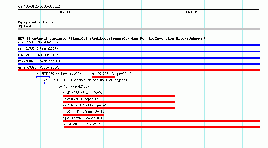
Task: Click the 86320k ruler tick label
Action: [65, 12]
